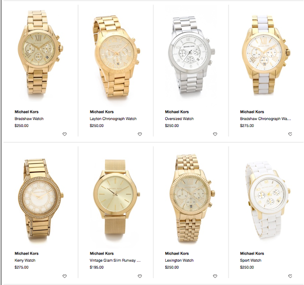Select the Oversized Watch title link

click(179, 118)
